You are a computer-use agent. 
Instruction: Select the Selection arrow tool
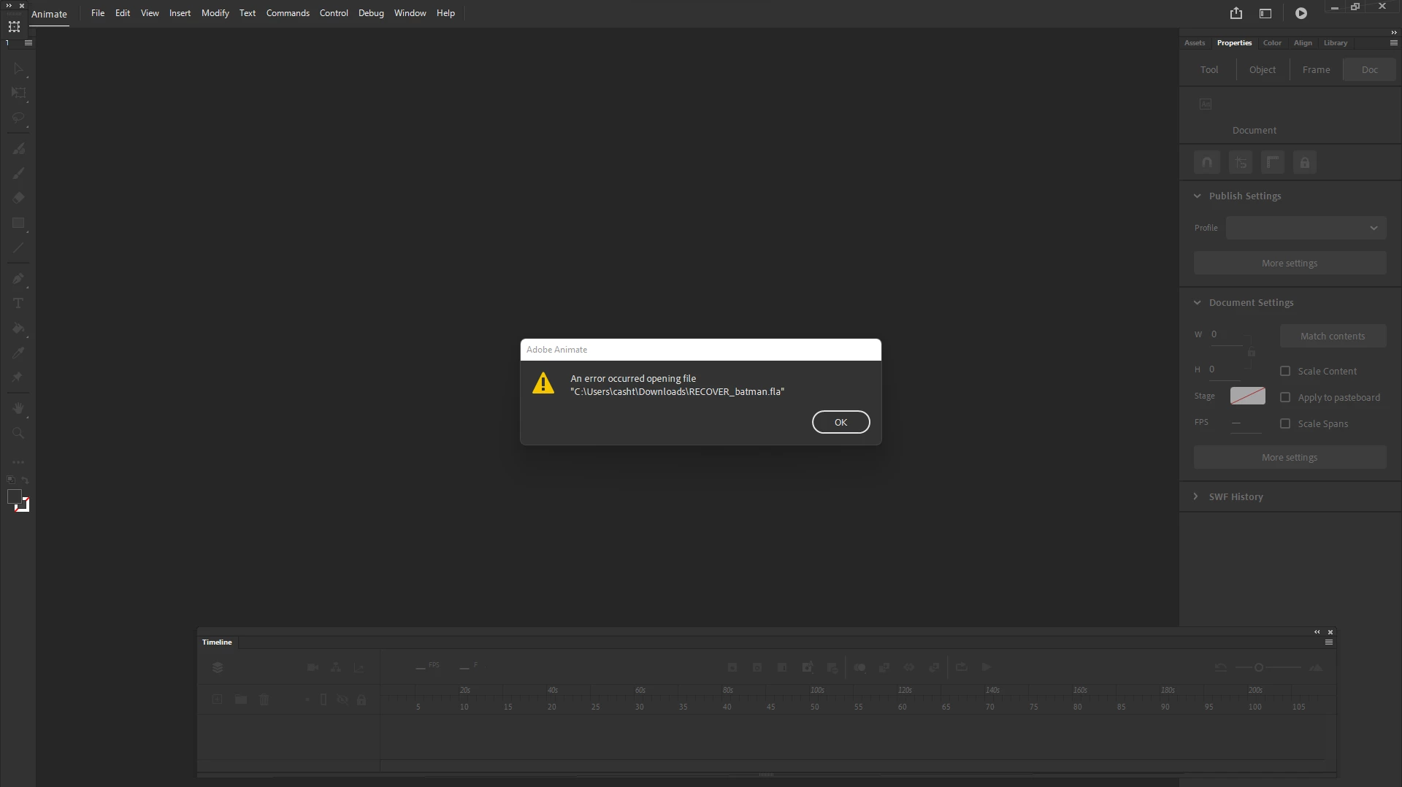tap(18, 69)
